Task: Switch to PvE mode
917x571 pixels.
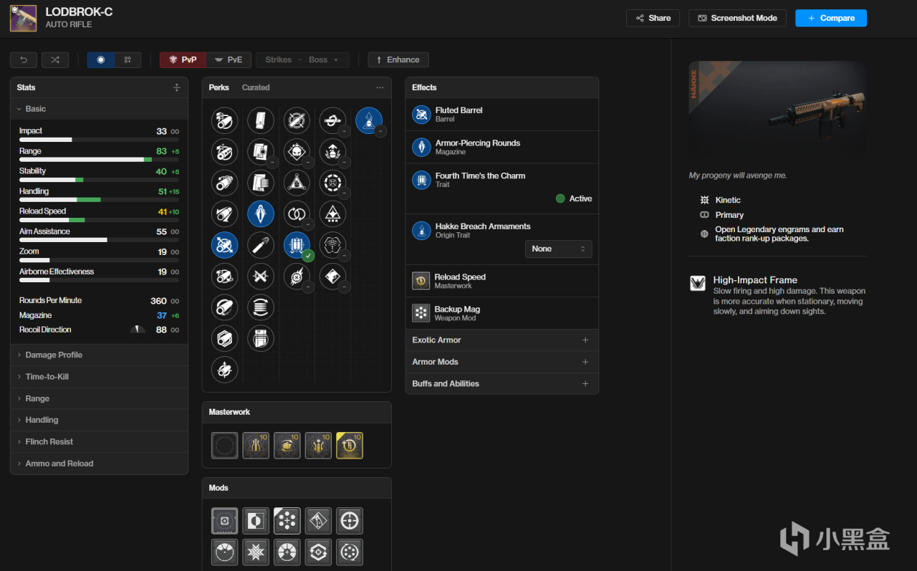Action: point(229,59)
